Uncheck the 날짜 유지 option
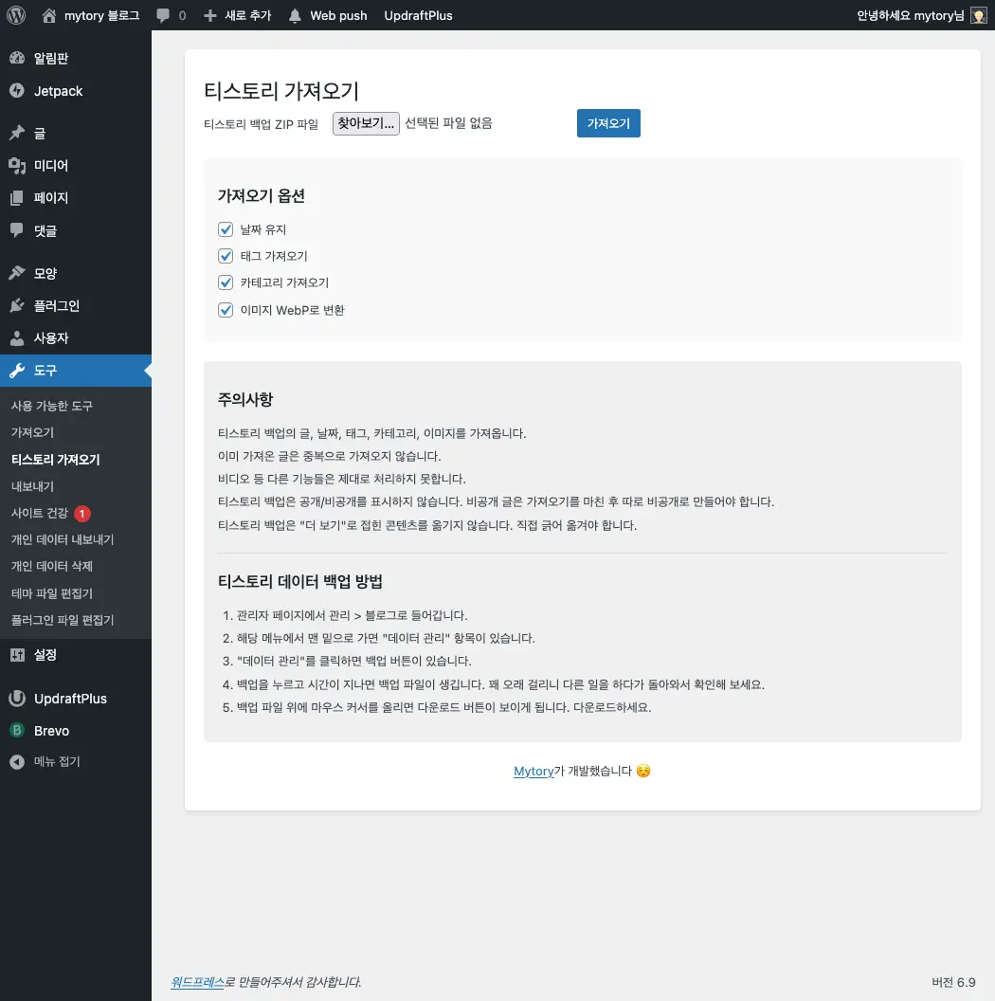Viewport: 995px width, 1001px height. [x=226, y=228]
